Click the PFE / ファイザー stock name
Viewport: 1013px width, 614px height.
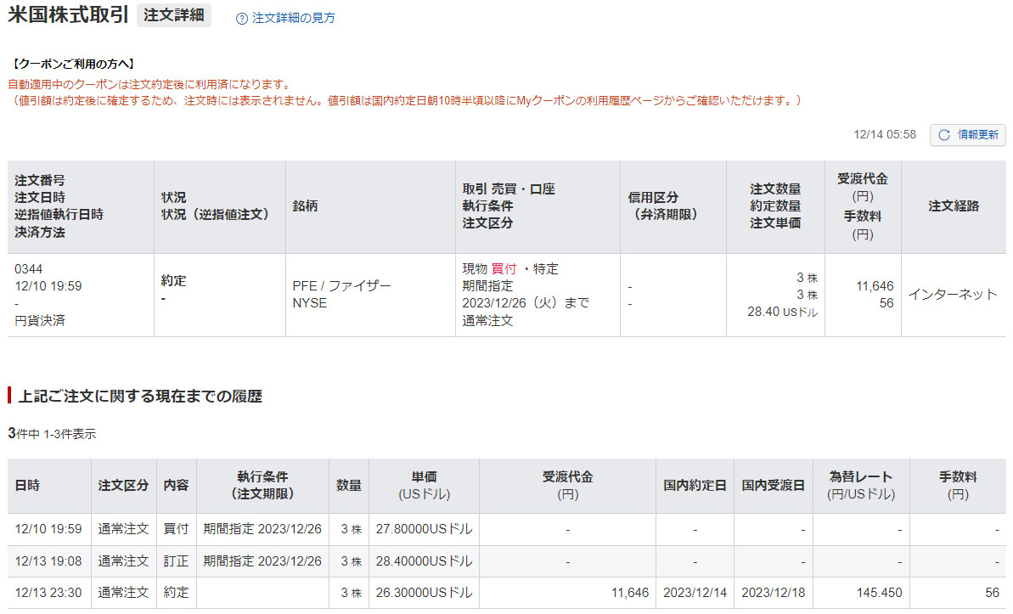(x=342, y=286)
